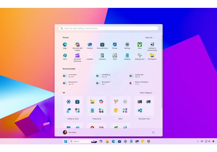Screen dimensions: 217x152
Task: Open Settings from the Pinned section
Action: tap(127, 46)
